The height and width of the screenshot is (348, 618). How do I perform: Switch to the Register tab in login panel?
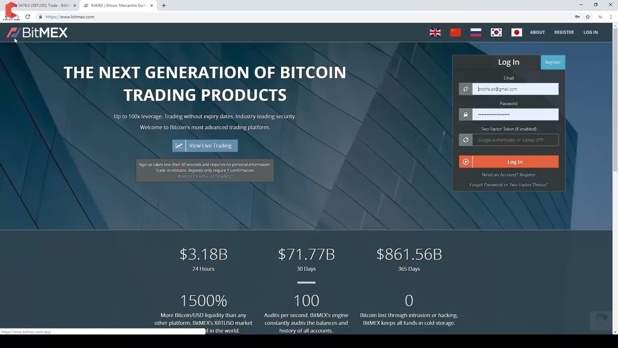pos(553,62)
